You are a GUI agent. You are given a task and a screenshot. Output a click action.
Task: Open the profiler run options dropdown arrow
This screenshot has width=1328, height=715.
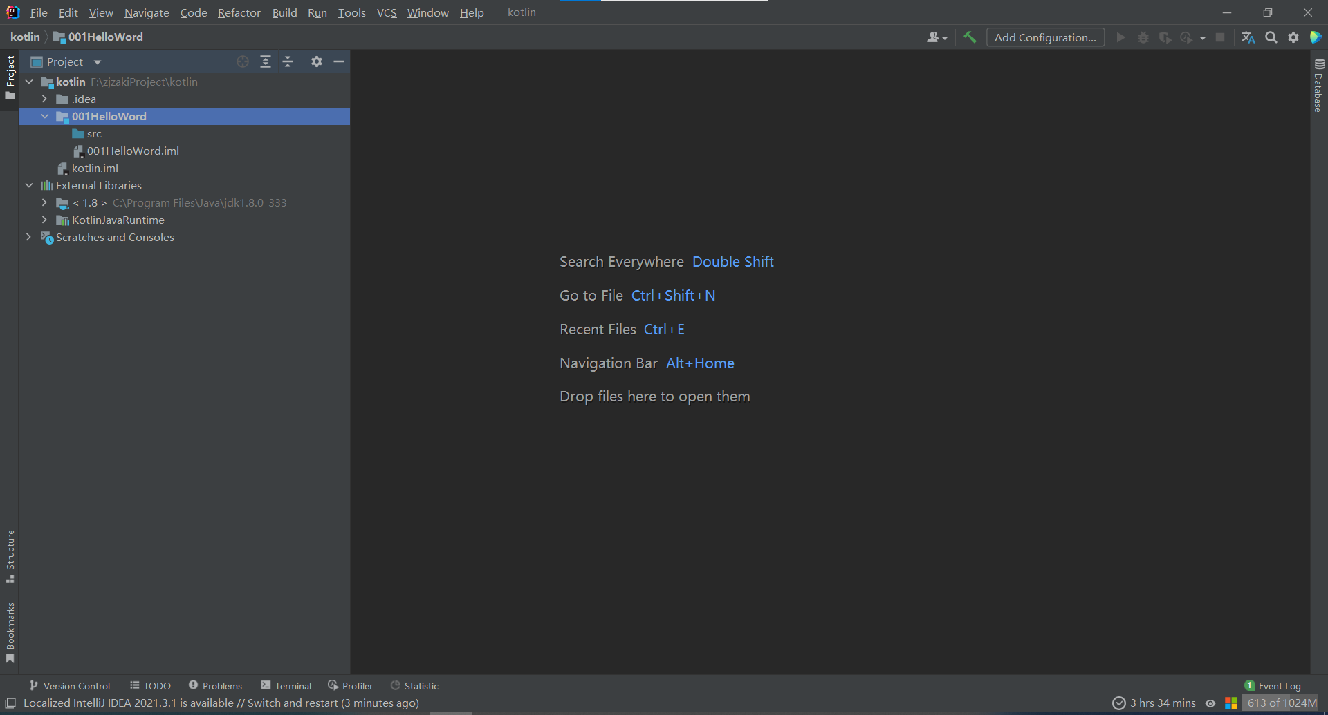[1203, 38]
